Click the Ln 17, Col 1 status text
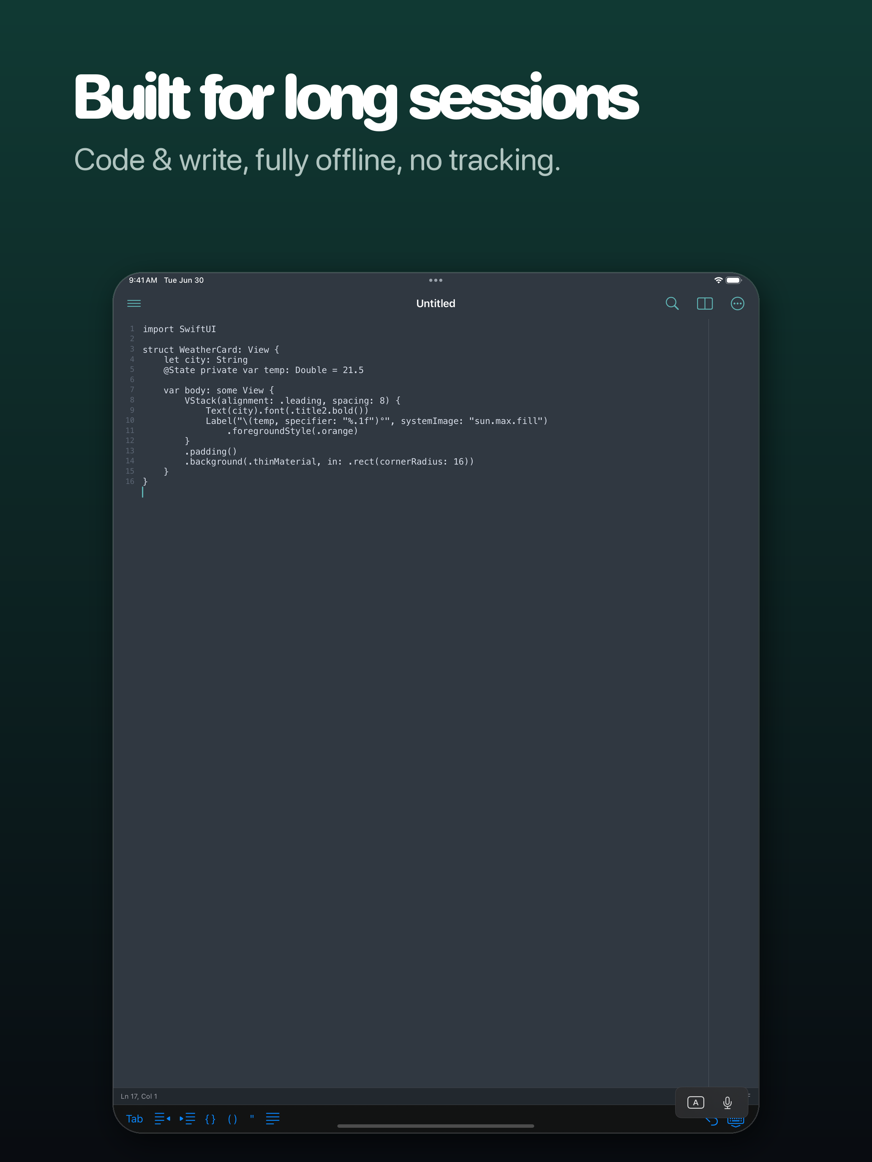The image size is (872, 1162). (139, 1096)
